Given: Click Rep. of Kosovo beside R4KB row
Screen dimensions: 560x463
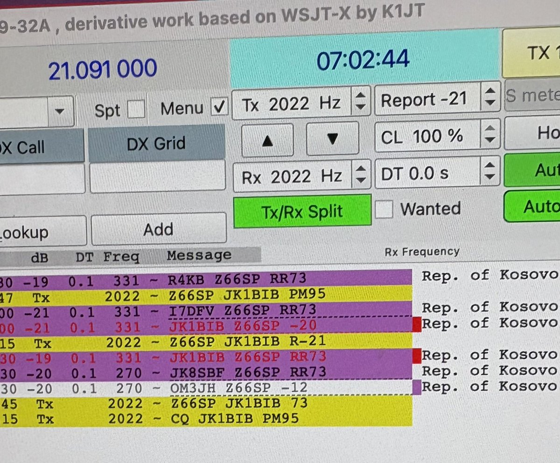Looking at the screenshot, I should (490, 276).
